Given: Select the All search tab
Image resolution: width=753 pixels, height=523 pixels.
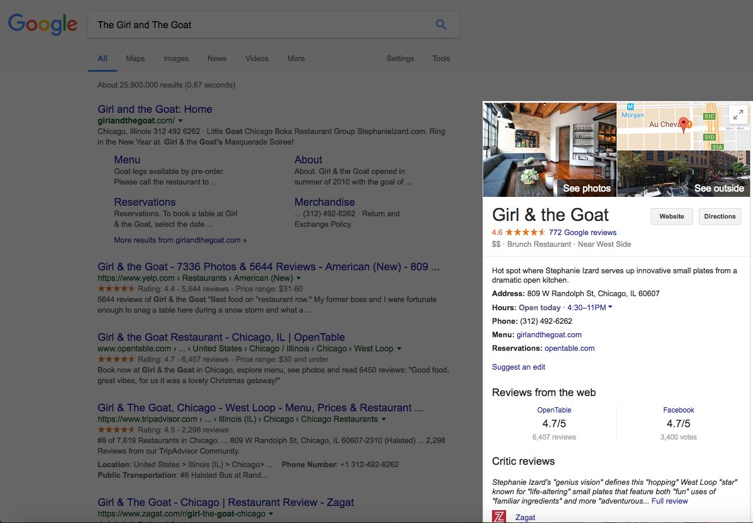Looking at the screenshot, I should click(102, 58).
